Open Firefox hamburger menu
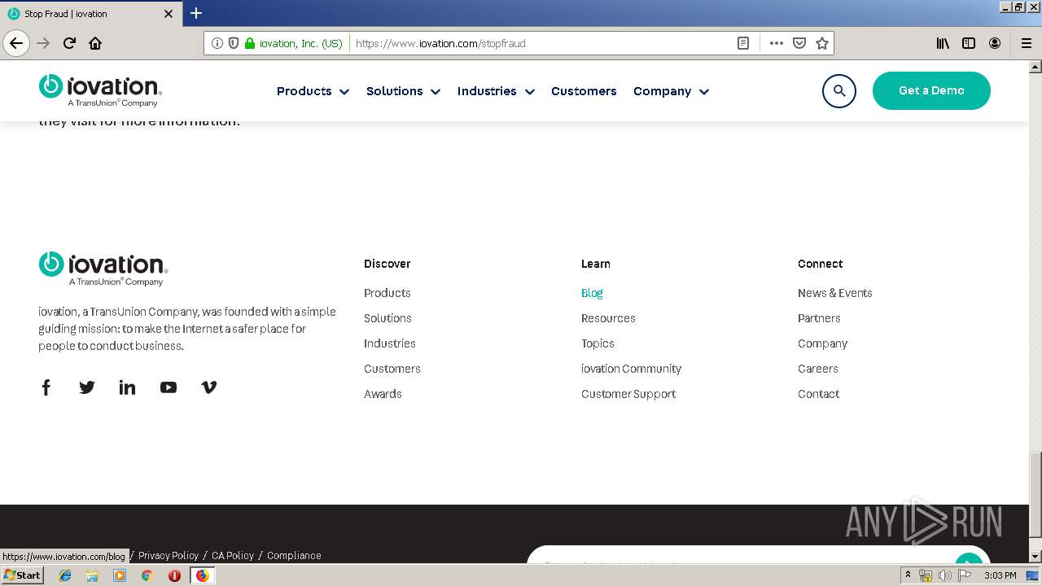 [1027, 43]
